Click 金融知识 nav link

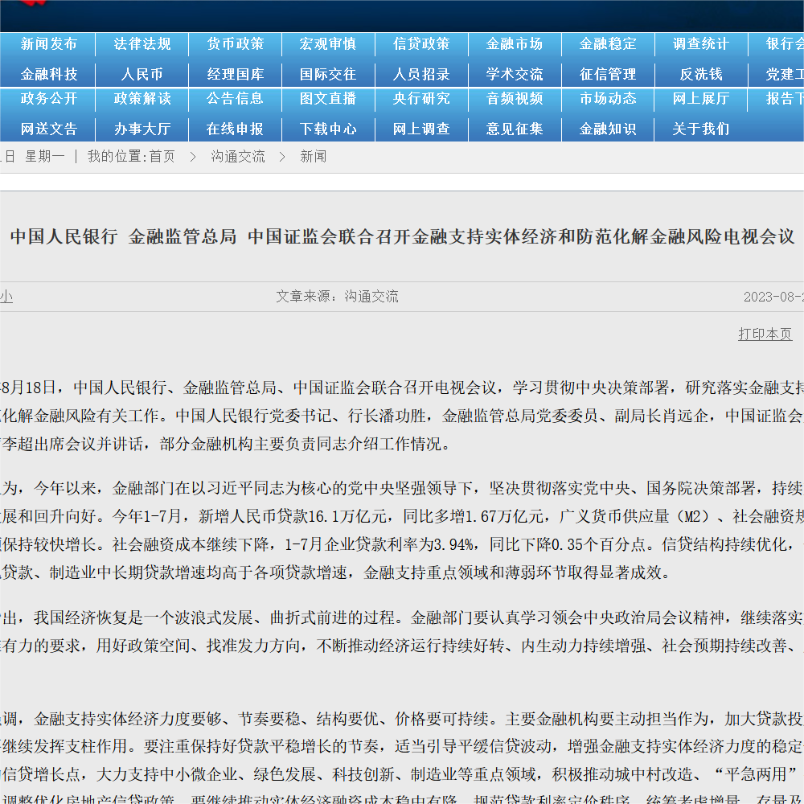(x=608, y=129)
